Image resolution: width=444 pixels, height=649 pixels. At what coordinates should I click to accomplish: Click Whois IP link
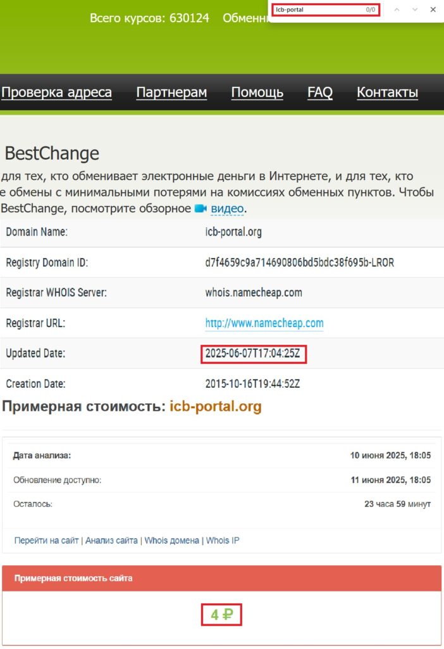coord(223,540)
